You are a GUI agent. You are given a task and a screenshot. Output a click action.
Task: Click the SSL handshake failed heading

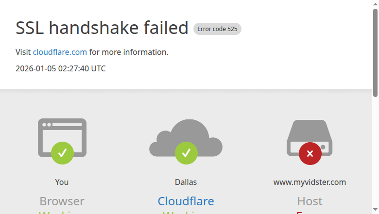pyautogui.click(x=102, y=28)
